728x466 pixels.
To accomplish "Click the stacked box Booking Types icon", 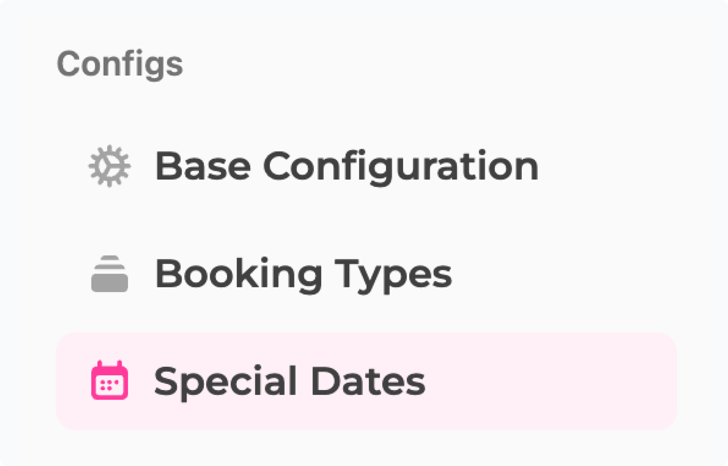I will pyautogui.click(x=109, y=274).
